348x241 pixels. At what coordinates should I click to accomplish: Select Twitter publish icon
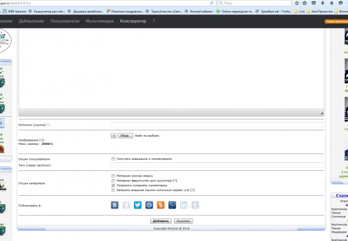coord(137,205)
